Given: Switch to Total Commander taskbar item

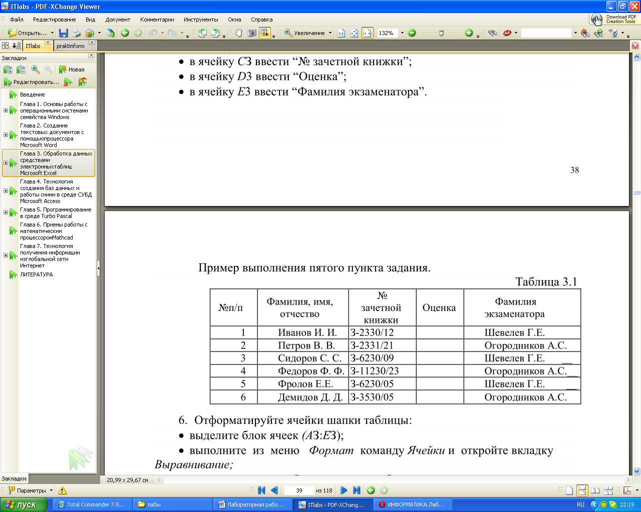Looking at the screenshot, I should pos(93,504).
